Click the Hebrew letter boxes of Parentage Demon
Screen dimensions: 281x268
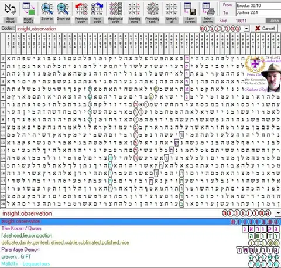coord(258,250)
